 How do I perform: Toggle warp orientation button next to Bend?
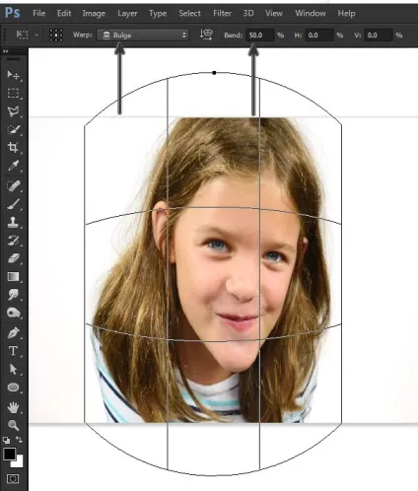(206, 35)
